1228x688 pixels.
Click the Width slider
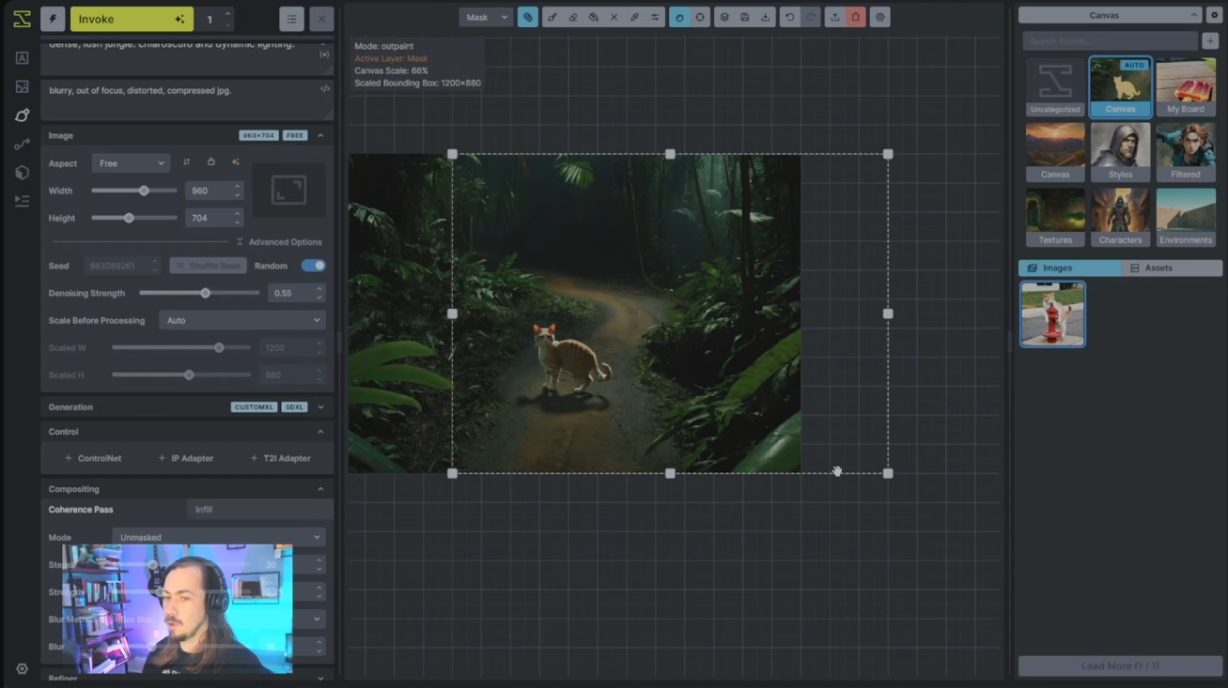[x=134, y=191]
